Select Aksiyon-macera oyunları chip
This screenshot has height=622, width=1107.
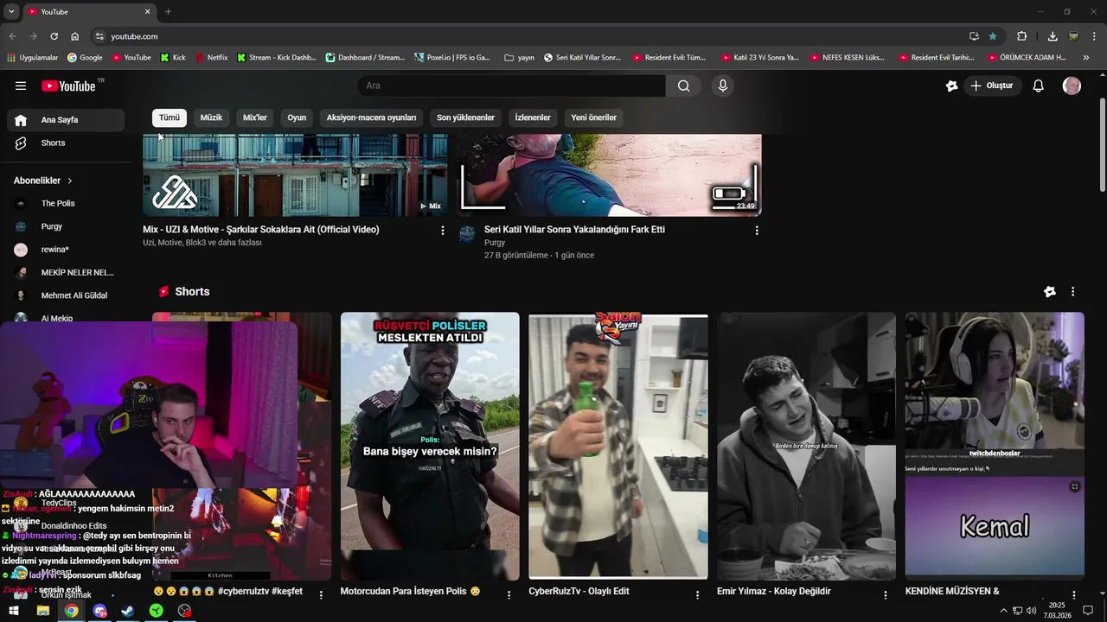click(371, 117)
